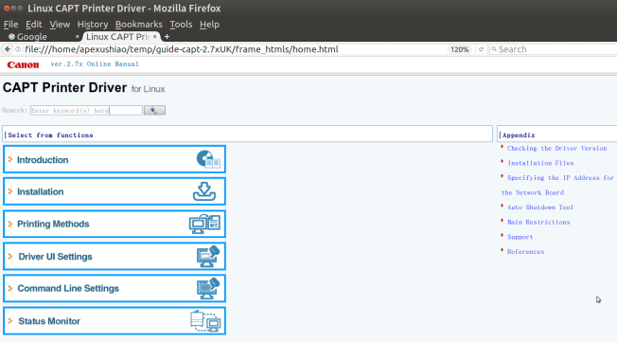This screenshot has width=617, height=342.
Task: Go back with the browser back arrow
Action: coord(8,49)
